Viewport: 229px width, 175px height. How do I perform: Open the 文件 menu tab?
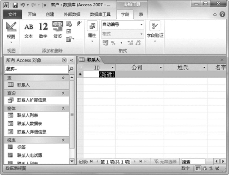click(13, 14)
